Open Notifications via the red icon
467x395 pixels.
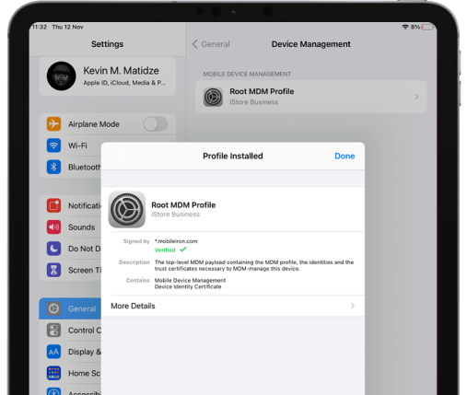53,205
